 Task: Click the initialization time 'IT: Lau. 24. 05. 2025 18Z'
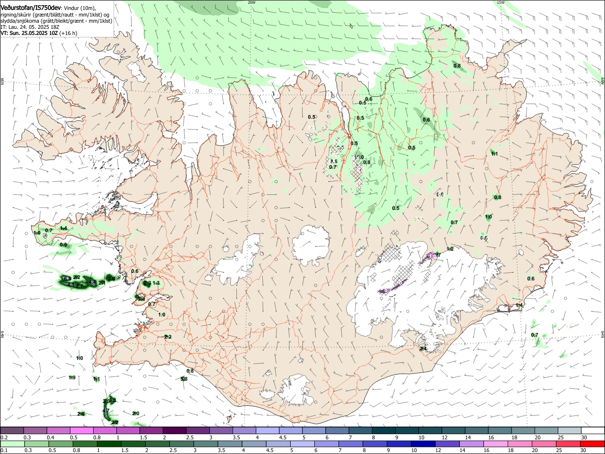pos(29,27)
